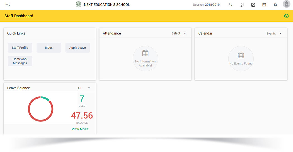Open Staff Profile quick link
The width and height of the screenshot is (293, 152).
click(x=20, y=48)
